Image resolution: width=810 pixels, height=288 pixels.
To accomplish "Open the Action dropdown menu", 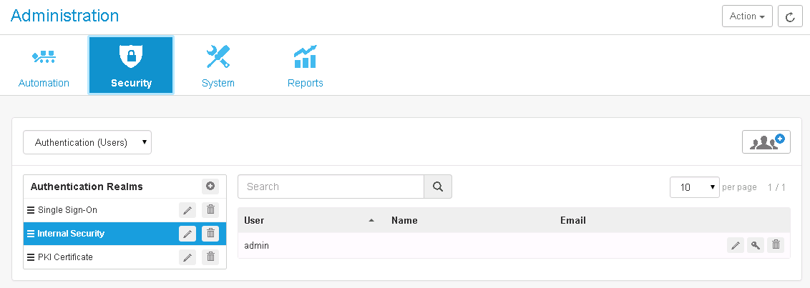I will click(x=747, y=16).
